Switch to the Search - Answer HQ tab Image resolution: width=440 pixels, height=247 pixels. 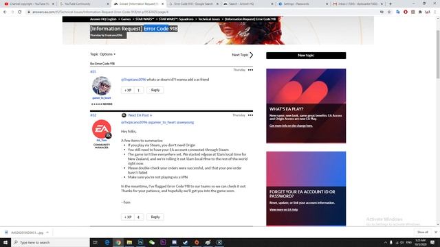pos(247,4)
